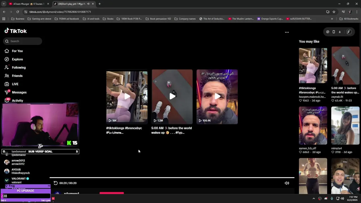Play the #tiktoklongs #brencebyc suggested video
Viewport: 361px width, 203px height.
(x=127, y=97)
